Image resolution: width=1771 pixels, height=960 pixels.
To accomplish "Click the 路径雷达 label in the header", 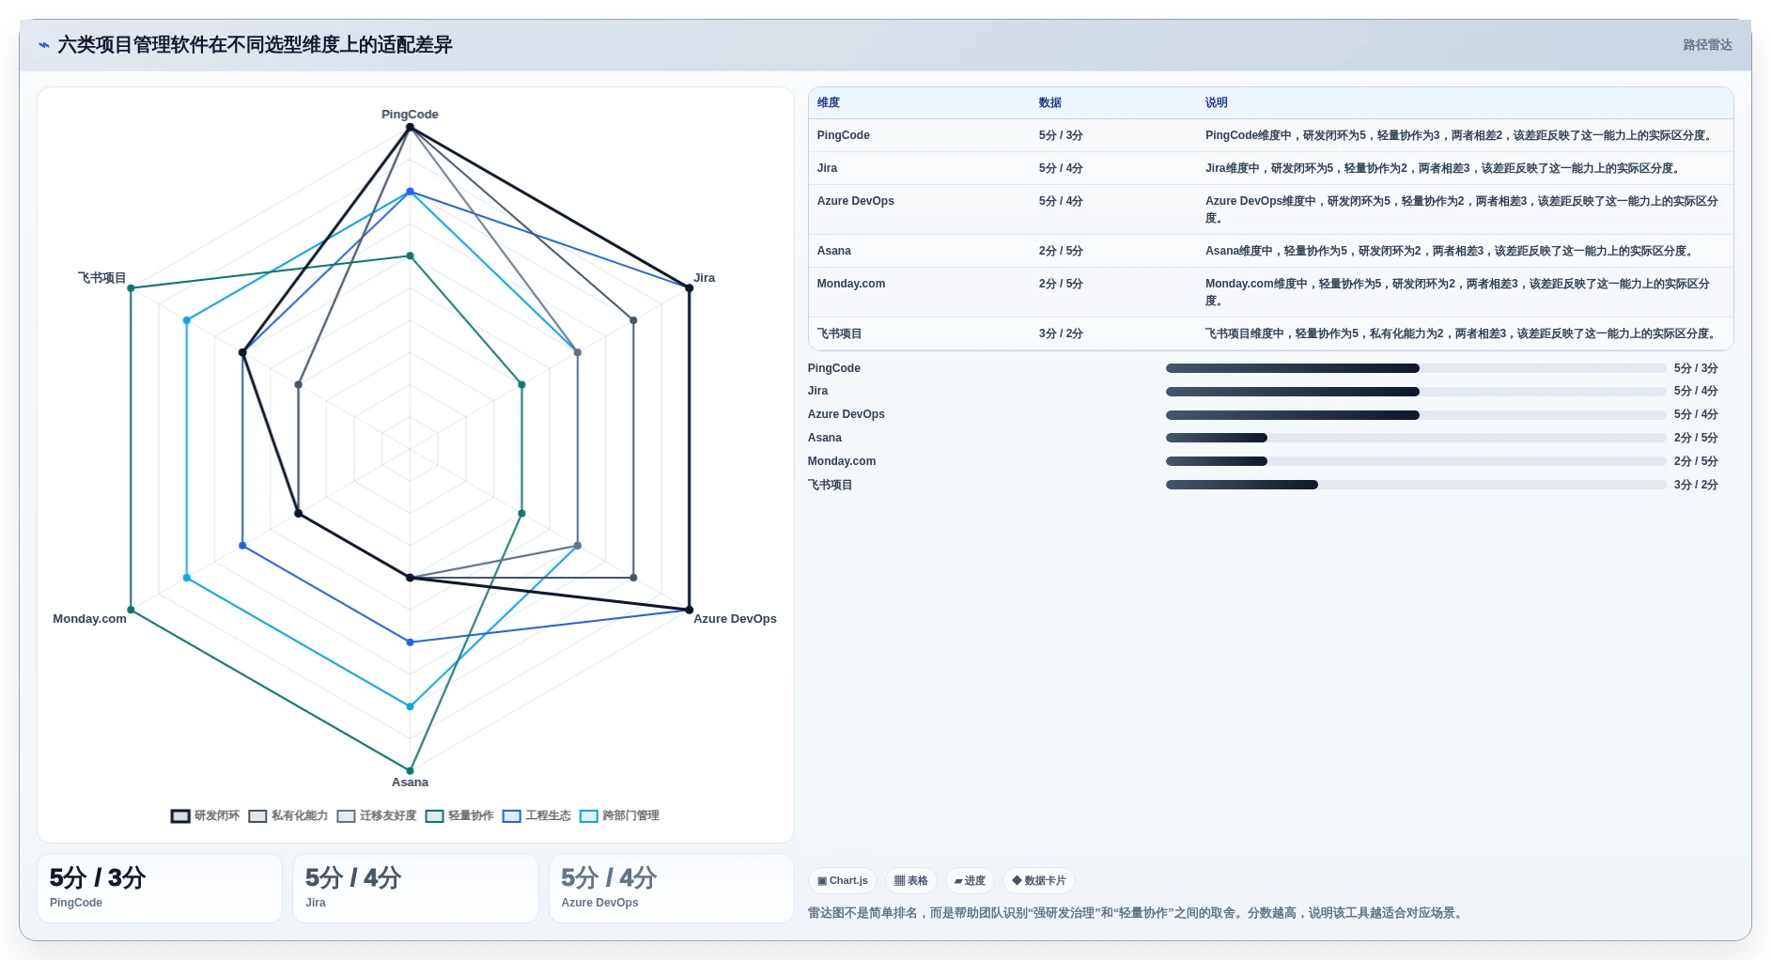I will (1707, 45).
